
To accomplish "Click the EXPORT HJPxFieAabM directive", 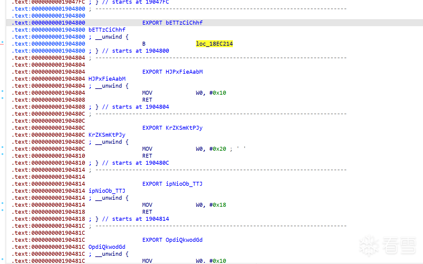I will coord(172,72).
